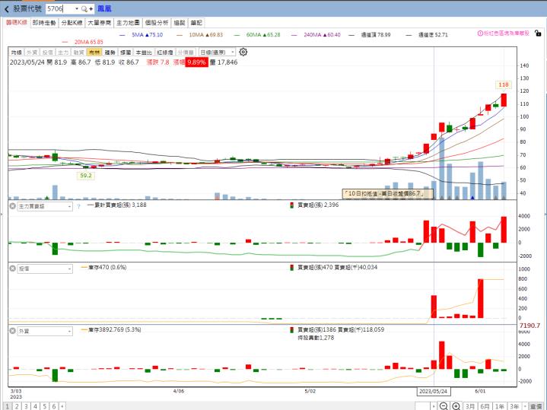Open the 日線(還原) period dropdown
Viewport: 547px width, 410px height.
point(217,52)
